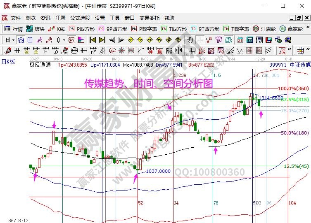The width and height of the screenshot is (311, 223).
Task: Open the T数字表 number table
Action: 236,29
